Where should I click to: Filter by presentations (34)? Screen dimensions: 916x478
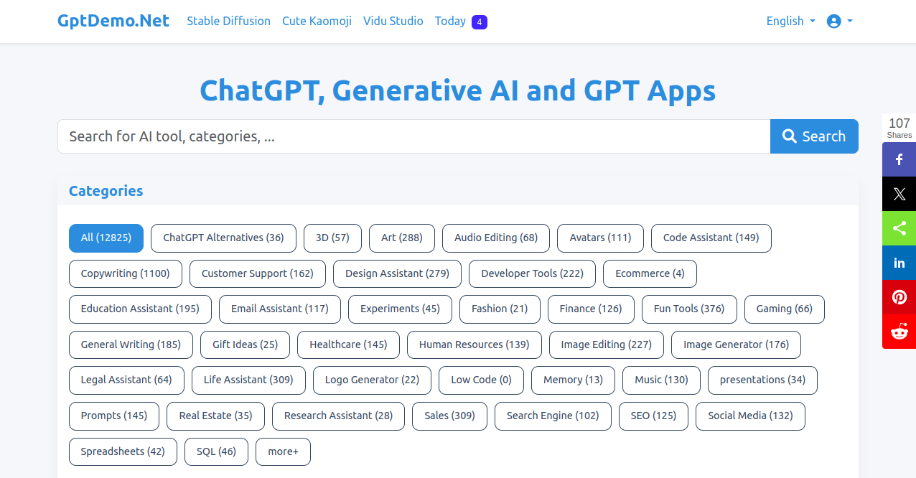pos(762,380)
